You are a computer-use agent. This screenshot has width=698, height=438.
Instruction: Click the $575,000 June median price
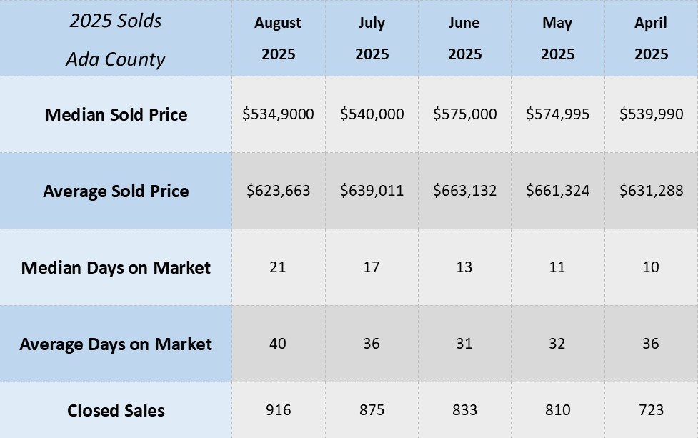[x=464, y=114]
